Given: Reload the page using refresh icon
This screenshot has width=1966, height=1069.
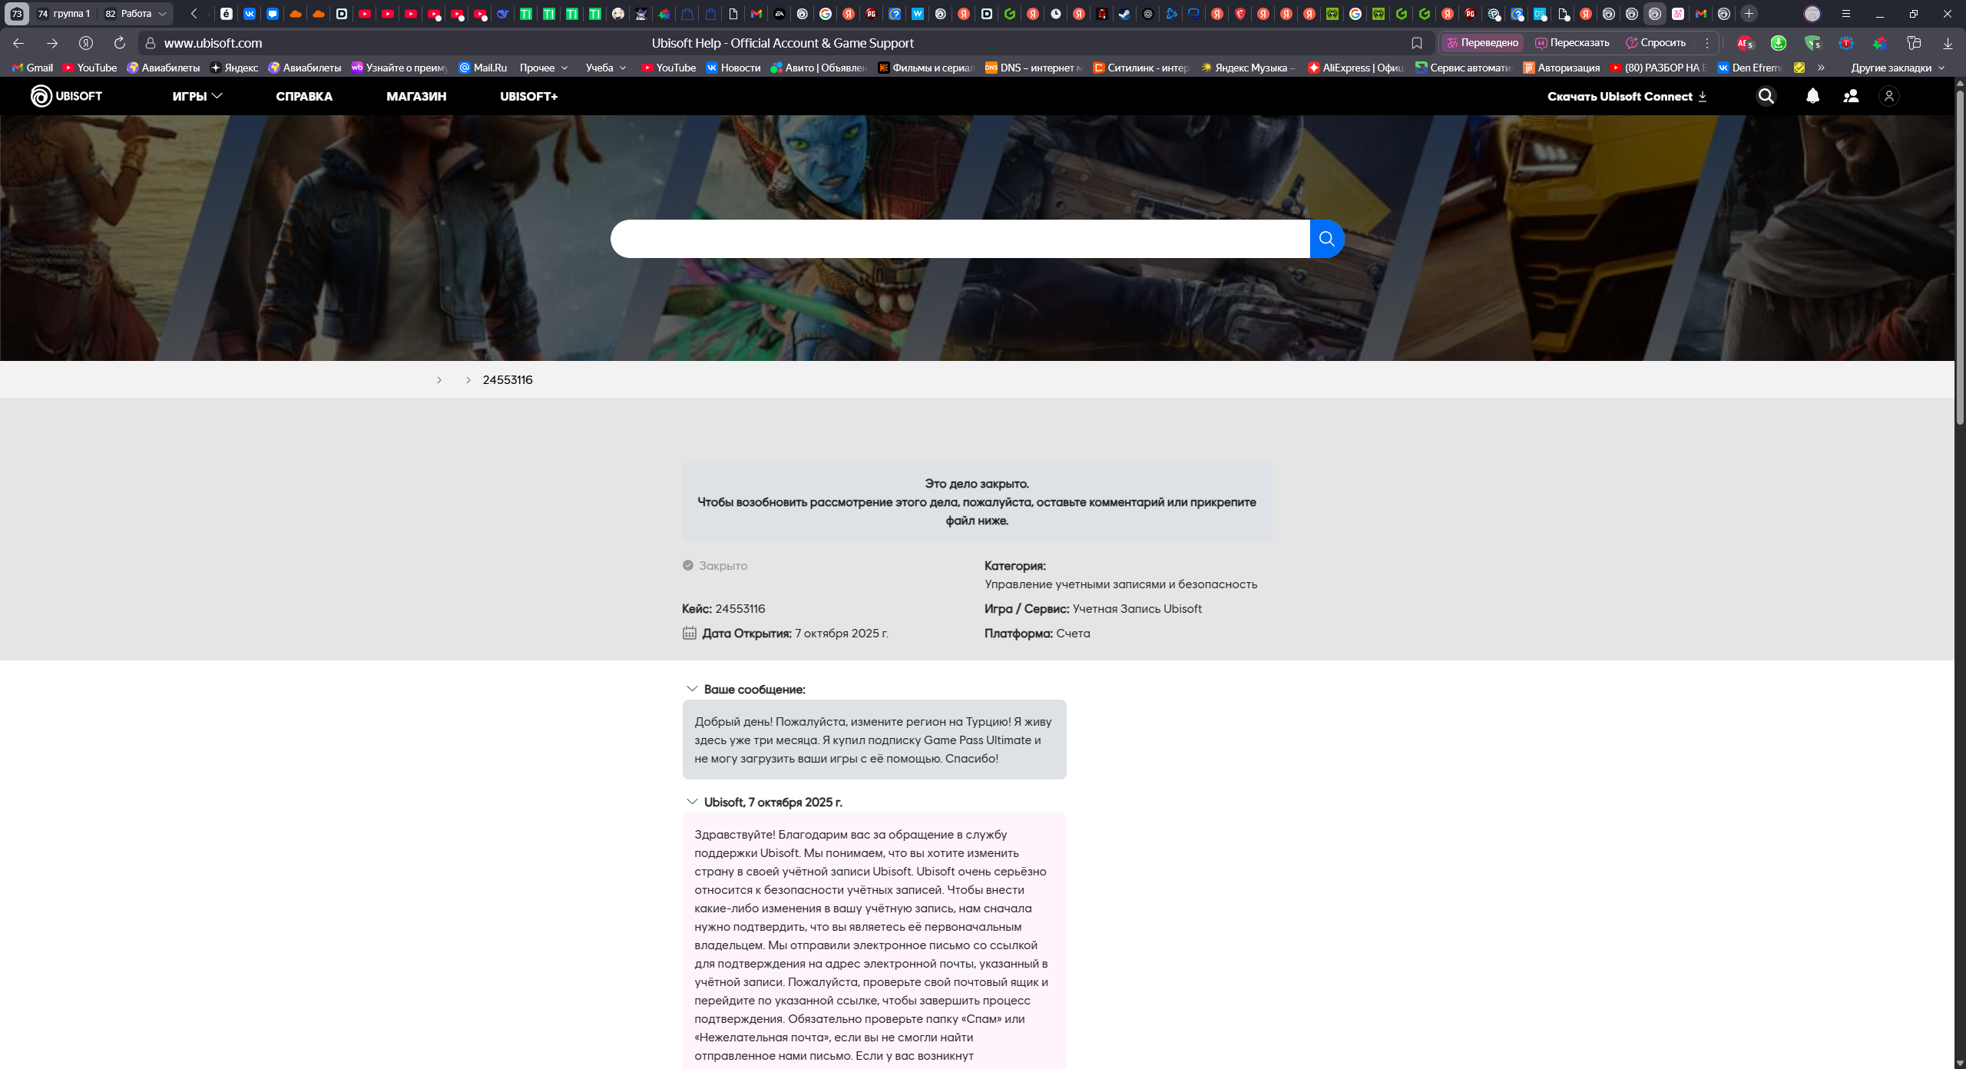Looking at the screenshot, I should coord(119,43).
